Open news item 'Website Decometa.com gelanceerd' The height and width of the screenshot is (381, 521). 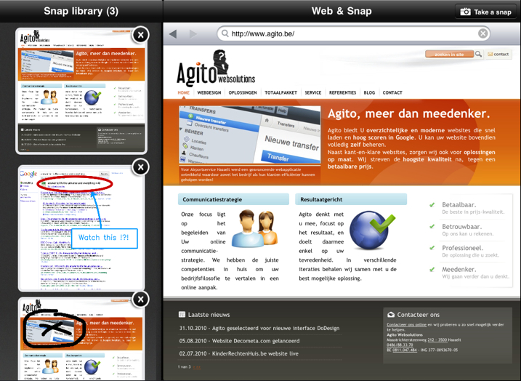click(239, 341)
